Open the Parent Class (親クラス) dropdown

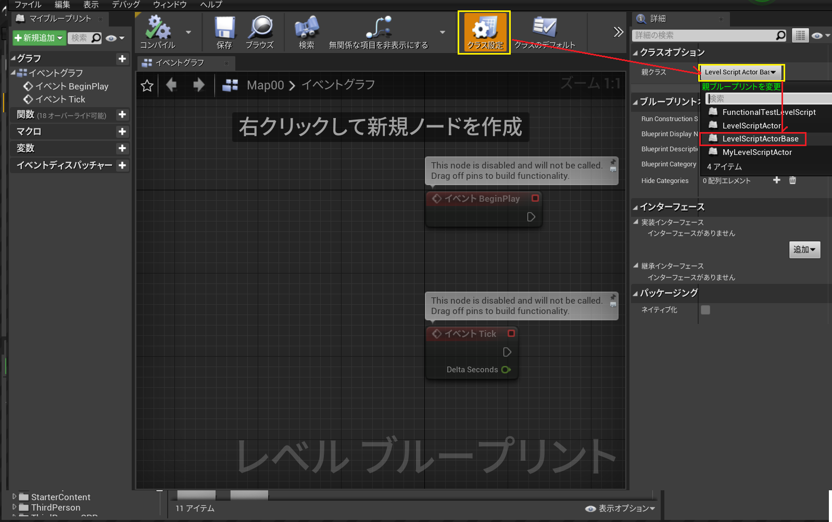coord(740,72)
